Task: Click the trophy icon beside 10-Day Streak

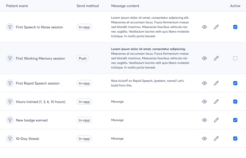Action: (10, 139)
